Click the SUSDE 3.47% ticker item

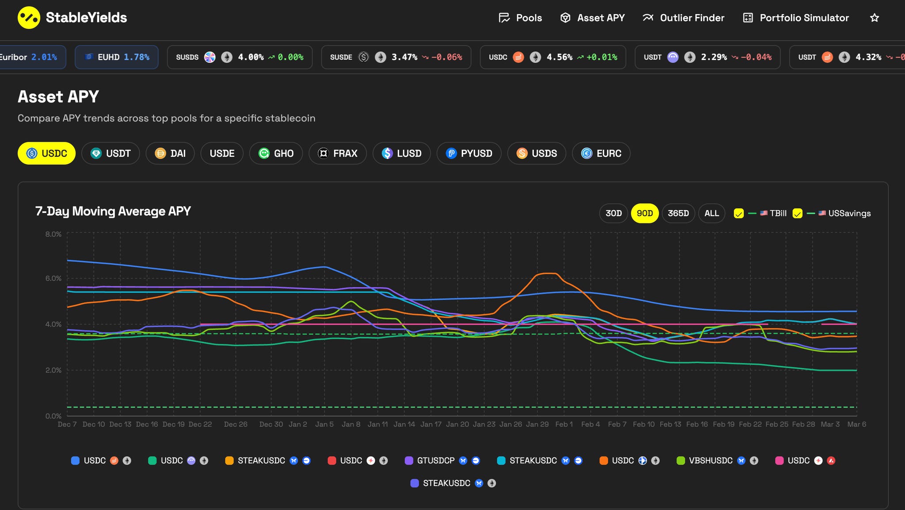(x=396, y=57)
